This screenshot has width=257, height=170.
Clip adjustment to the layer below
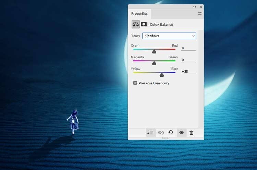click(x=150, y=132)
